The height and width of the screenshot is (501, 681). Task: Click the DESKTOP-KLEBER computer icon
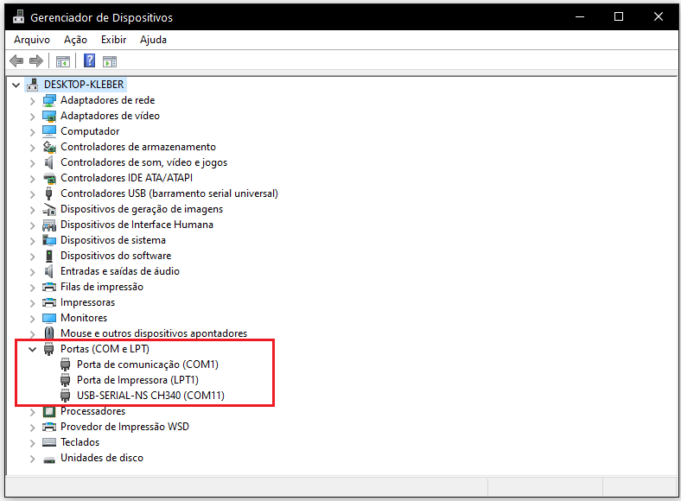tap(33, 85)
